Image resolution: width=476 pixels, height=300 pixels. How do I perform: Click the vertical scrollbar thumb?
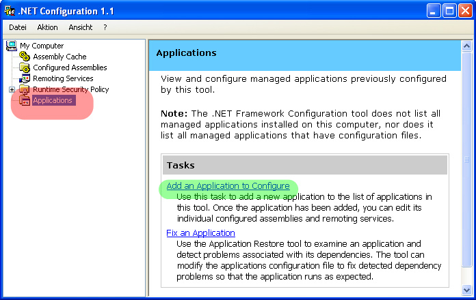(x=466, y=160)
